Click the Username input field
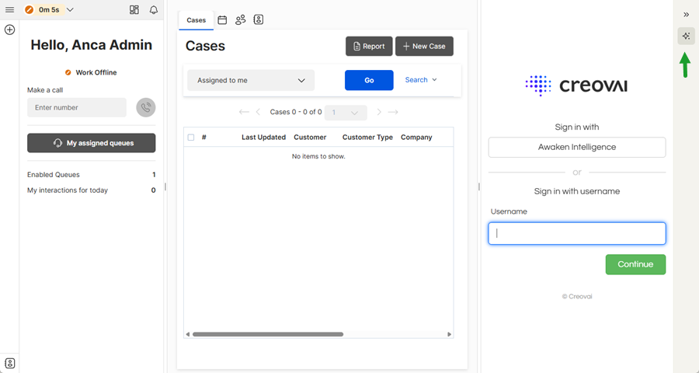This screenshot has width=699, height=373. pos(576,233)
